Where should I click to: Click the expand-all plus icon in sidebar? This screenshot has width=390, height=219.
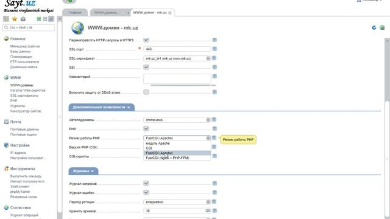pos(39,19)
